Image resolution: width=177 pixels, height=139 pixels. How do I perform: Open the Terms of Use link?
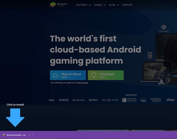point(82,83)
